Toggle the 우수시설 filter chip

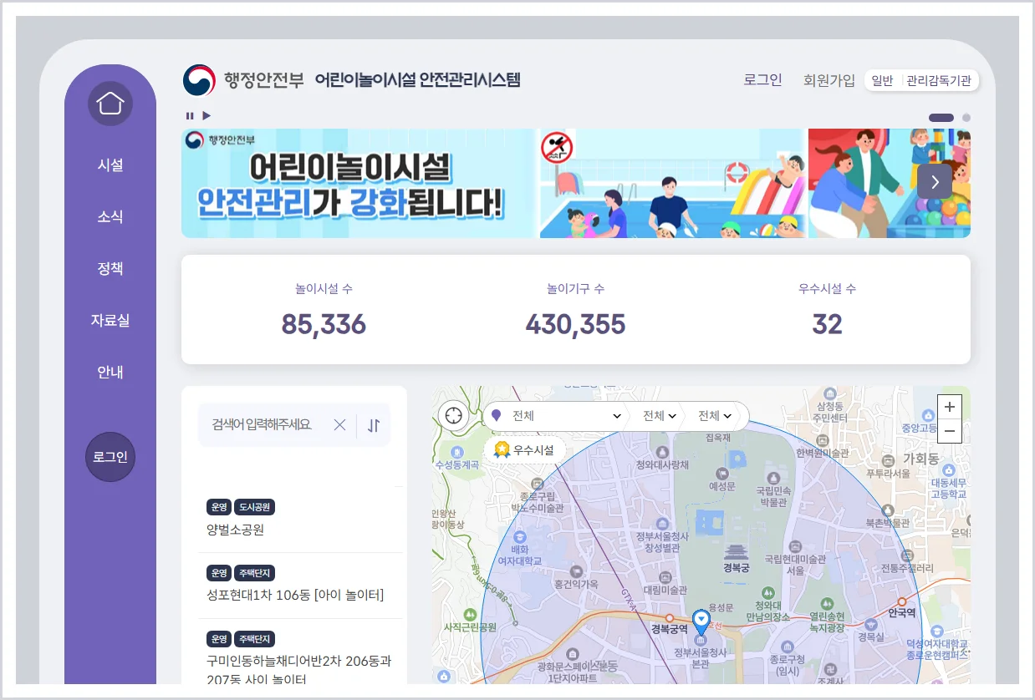click(525, 449)
